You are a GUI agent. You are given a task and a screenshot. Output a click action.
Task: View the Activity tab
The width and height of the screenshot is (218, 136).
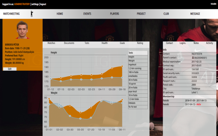coord(209,43)
